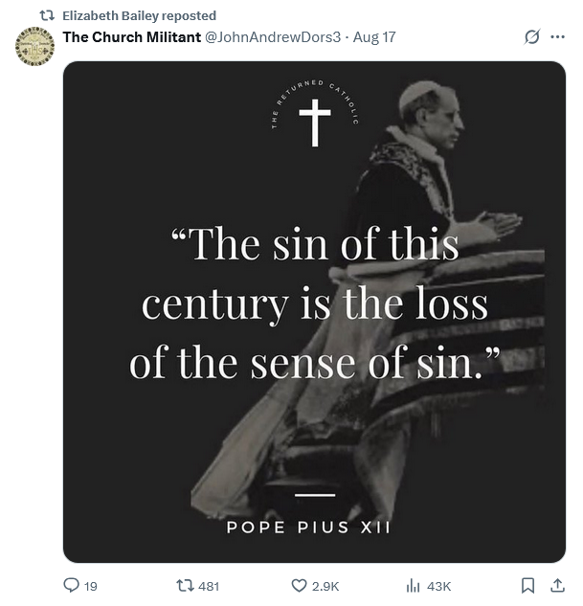This screenshot has height=606, width=583.
Task: Click the @JohnAndrewDors3 handle
Action: click(272, 37)
